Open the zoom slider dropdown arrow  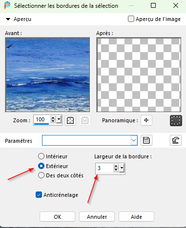tap(59, 120)
